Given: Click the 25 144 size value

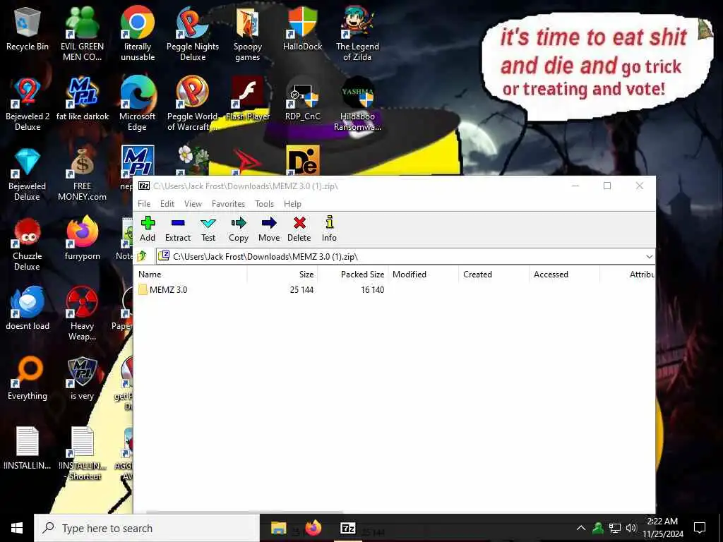Looking at the screenshot, I should pos(301,290).
